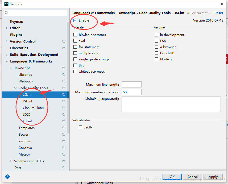The width and height of the screenshot is (228, 184).
Task: Focus the settings search field
Action: click(36, 13)
